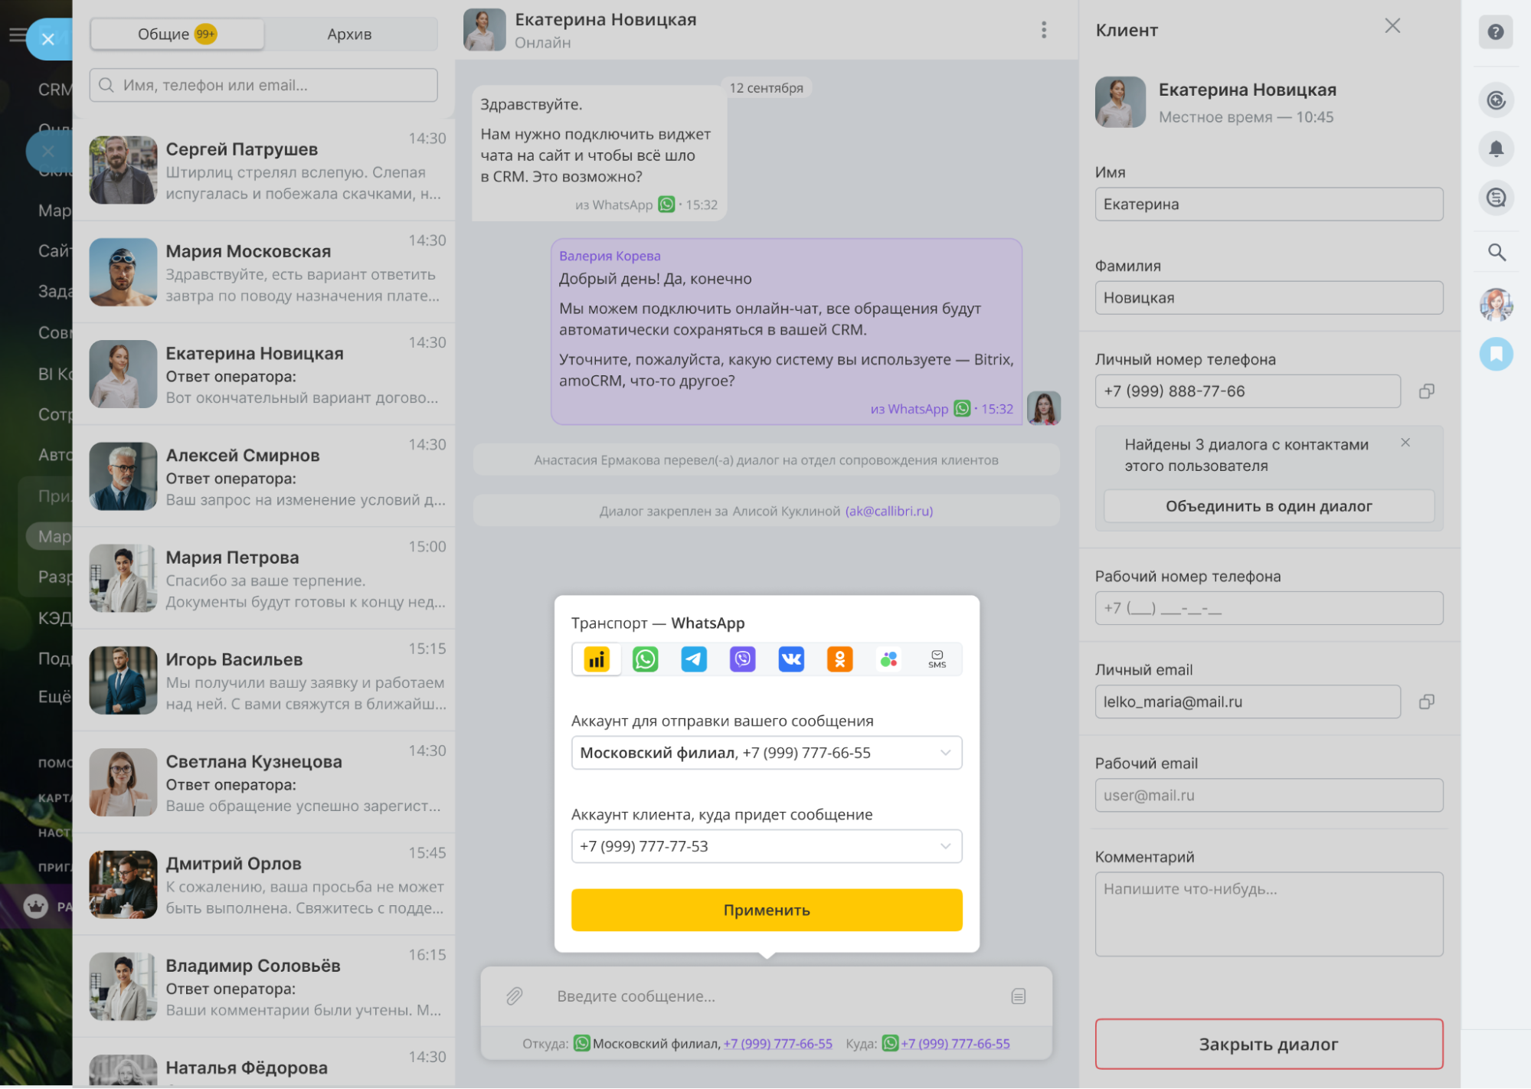This screenshot has height=1089, width=1531.
Task: Open notifications bell in right sidebar
Action: (1496, 149)
